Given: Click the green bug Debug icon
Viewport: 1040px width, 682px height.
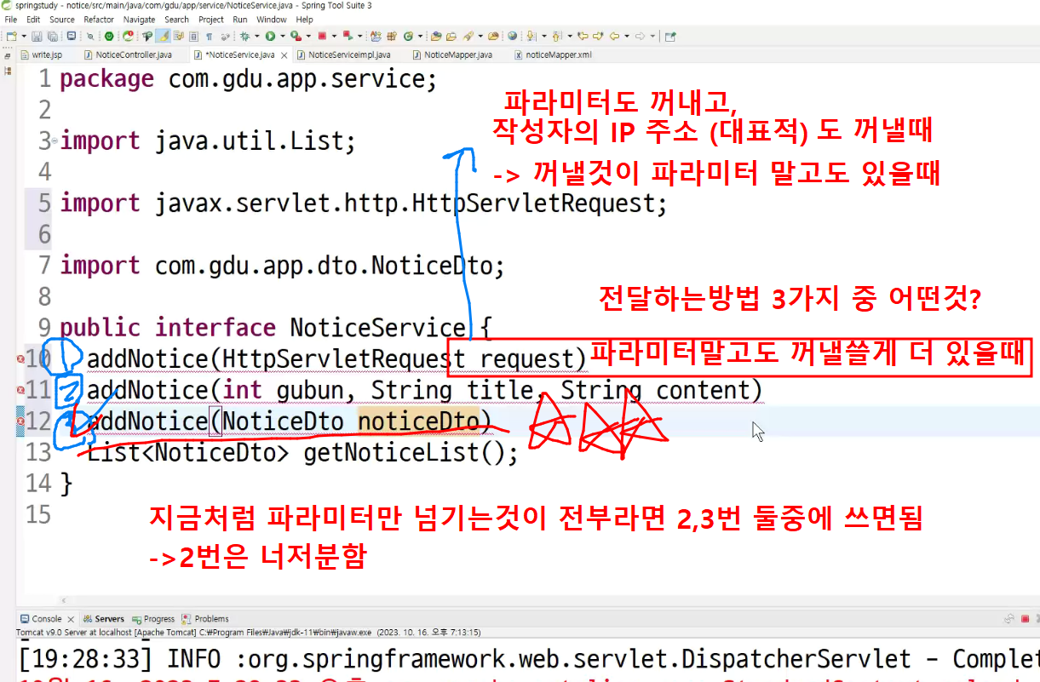Looking at the screenshot, I should tap(245, 37).
